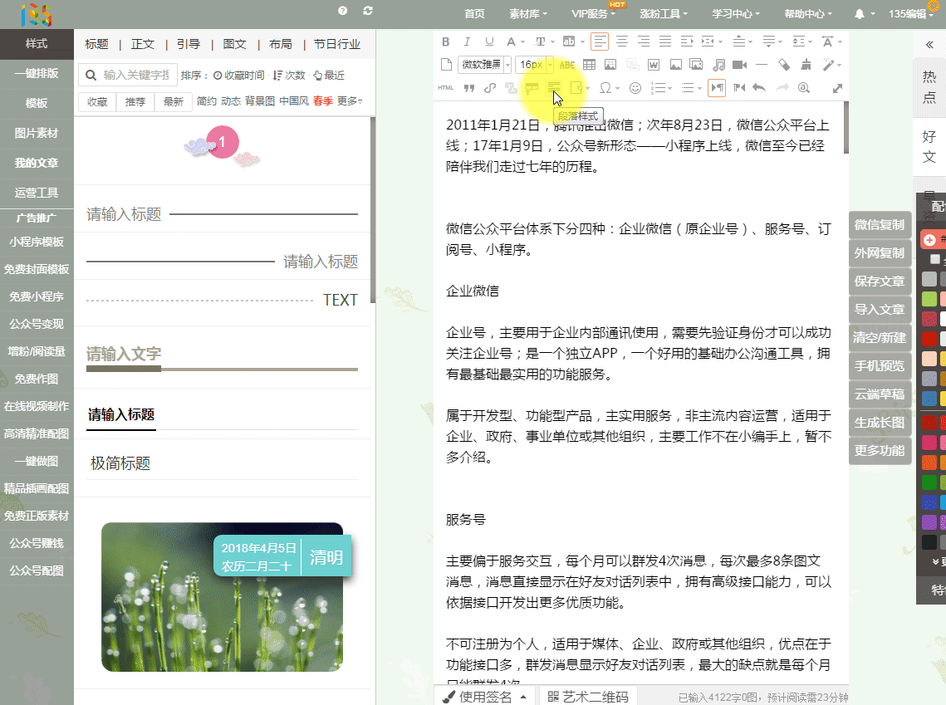Screen dimensions: 946x705
Task: Expand 更多 style filter options
Action: (350, 101)
